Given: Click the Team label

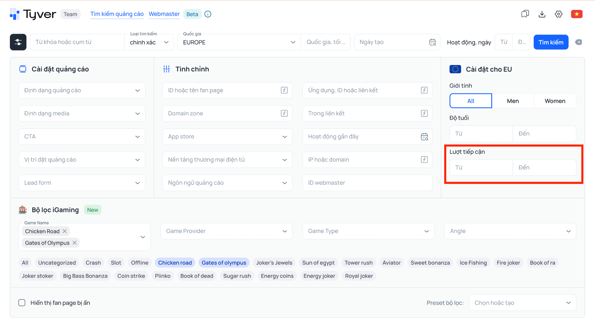Looking at the screenshot, I should (x=70, y=14).
